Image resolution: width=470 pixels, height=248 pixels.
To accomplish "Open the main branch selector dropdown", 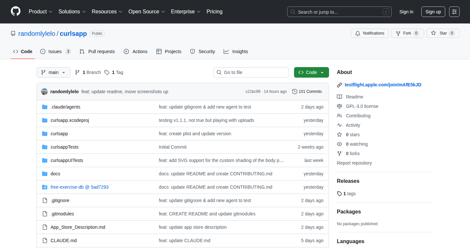I will pos(54,72).
